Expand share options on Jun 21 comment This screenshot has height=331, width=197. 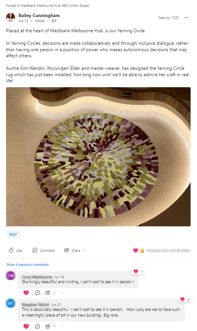[x=54, y=326]
